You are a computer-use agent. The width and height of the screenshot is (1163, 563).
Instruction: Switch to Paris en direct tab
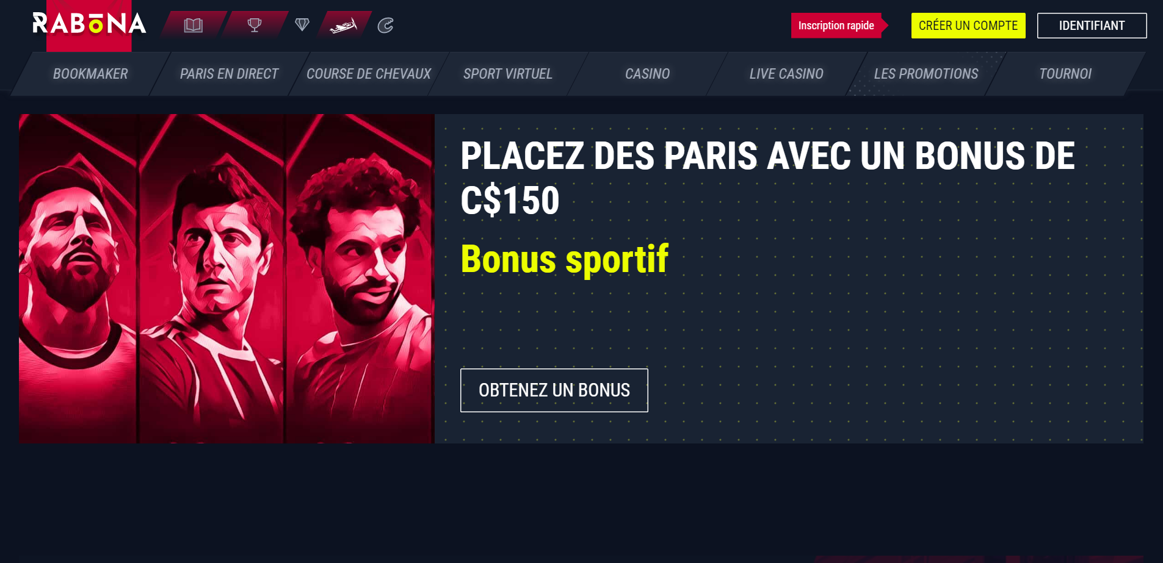[230, 74]
